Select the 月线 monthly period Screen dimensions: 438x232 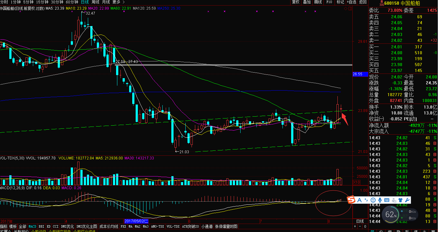tap(106, 2)
